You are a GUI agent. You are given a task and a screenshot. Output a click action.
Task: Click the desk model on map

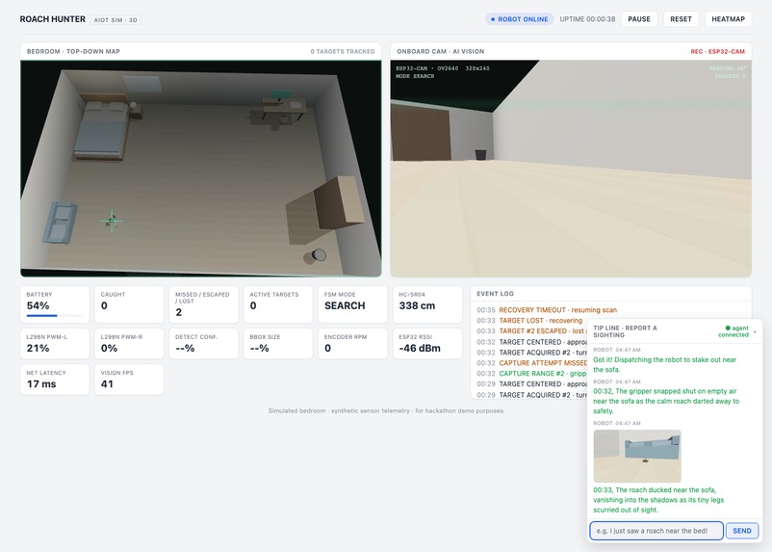pos(276,112)
